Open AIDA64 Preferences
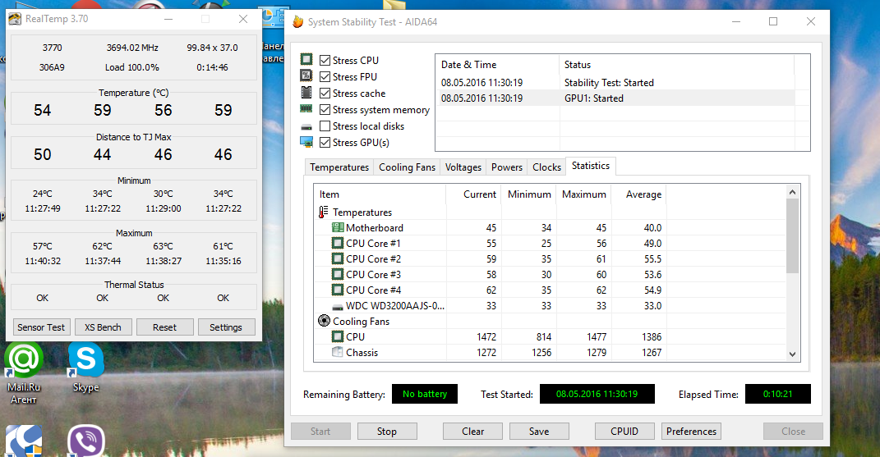Image resolution: width=880 pixels, height=457 pixels. point(691,432)
